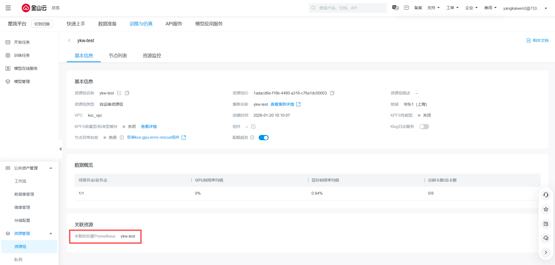
Task: Open the 查看集群详情 link
Action: coord(282,104)
